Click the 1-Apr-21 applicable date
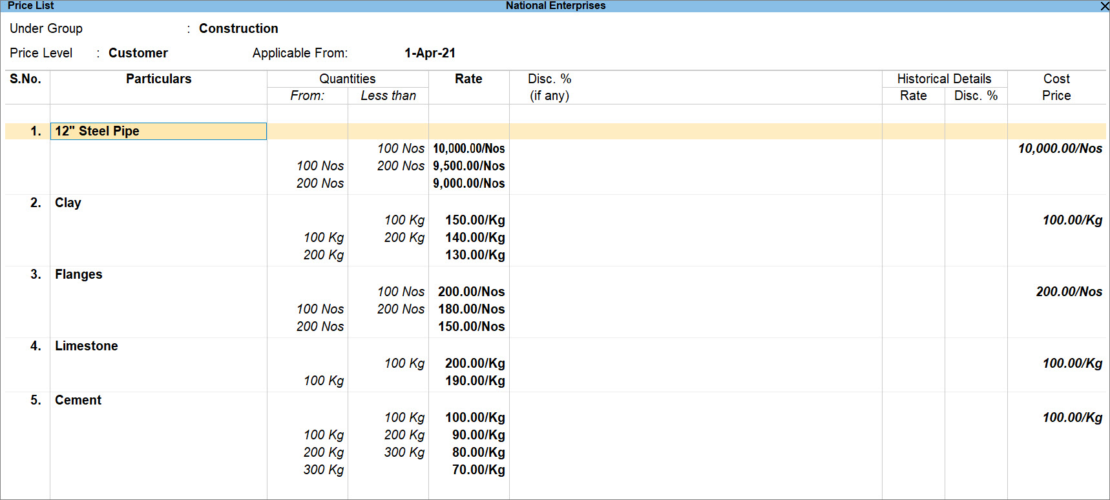Image resolution: width=1110 pixels, height=500 pixels. pos(430,53)
